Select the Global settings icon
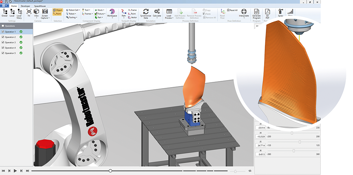The height and width of the screenshot is (175, 353). pos(5,13)
